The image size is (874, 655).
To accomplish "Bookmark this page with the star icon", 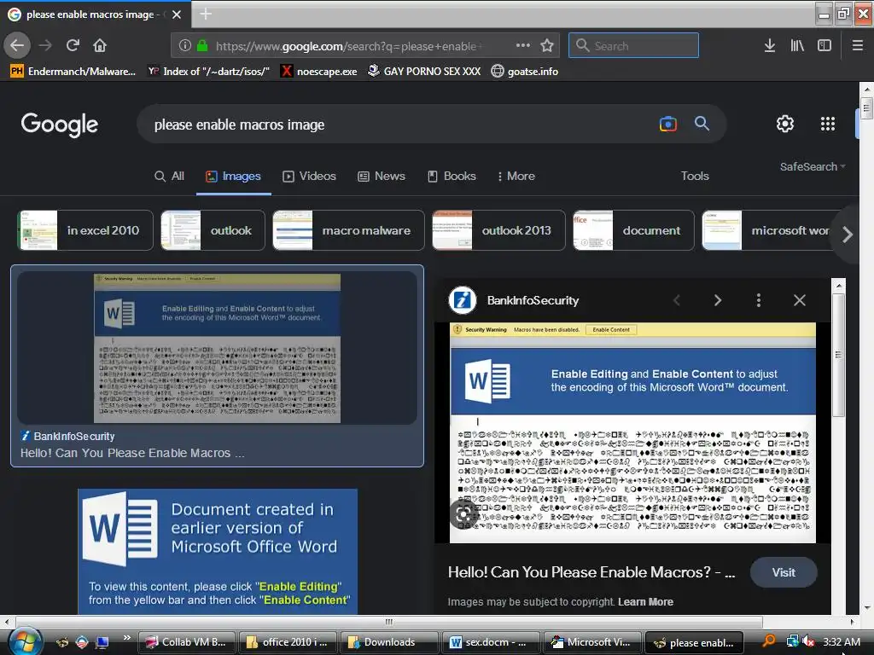I will point(547,45).
